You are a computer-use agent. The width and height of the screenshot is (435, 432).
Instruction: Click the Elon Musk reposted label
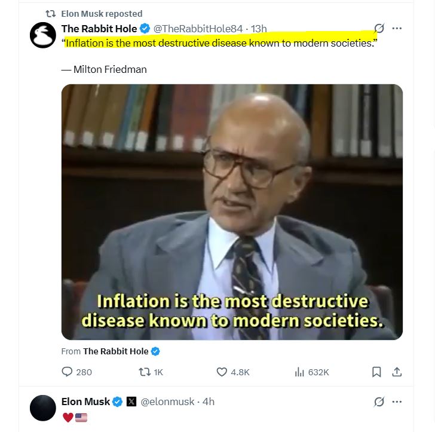[102, 13]
